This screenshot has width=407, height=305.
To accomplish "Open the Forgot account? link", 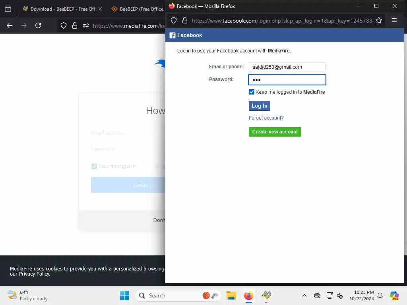I will [x=266, y=118].
